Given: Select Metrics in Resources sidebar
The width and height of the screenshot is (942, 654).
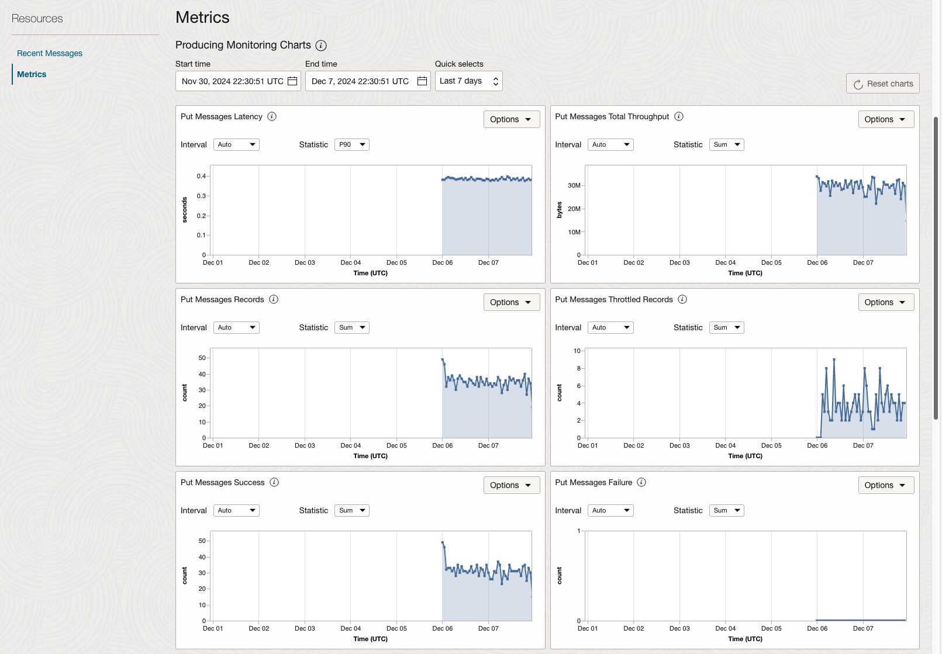Looking at the screenshot, I should 32,74.
